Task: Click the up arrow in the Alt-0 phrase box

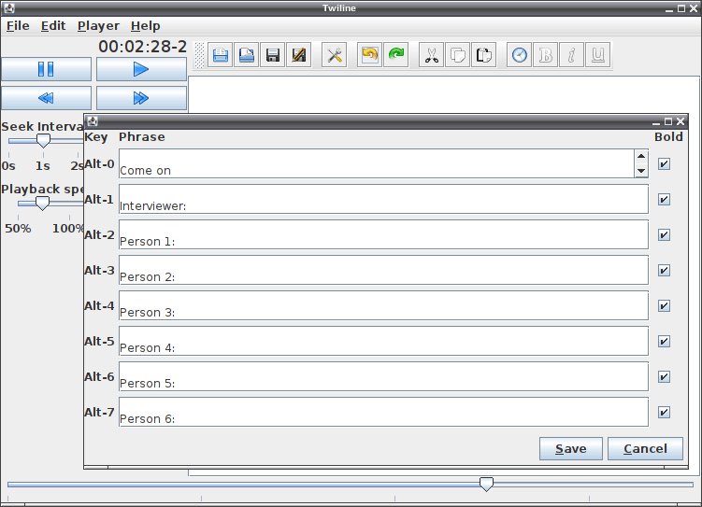Action: click(641, 156)
